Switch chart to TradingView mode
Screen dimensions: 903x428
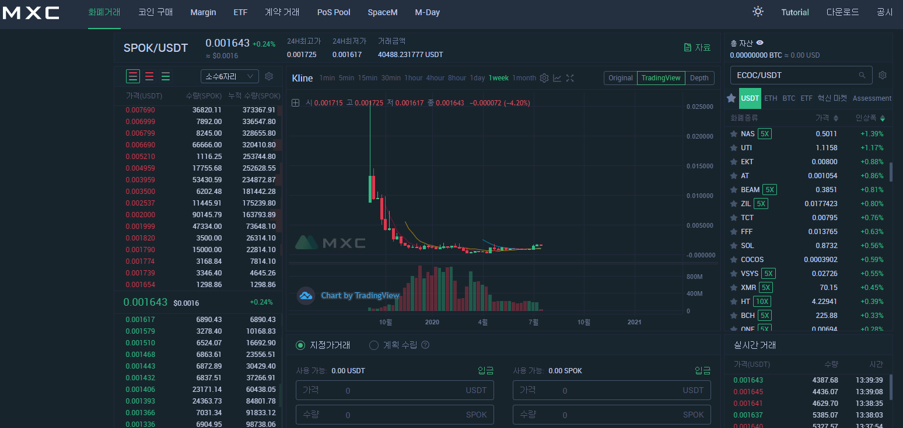pos(661,78)
